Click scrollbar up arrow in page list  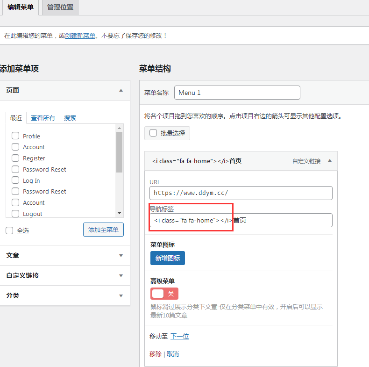click(120, 128)
